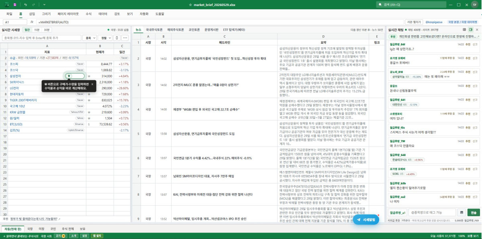Screen dimensions: 482x239
Task: Switch to the 보유 sheet tab
Action: pyautogui.click(x=83, y=228)
